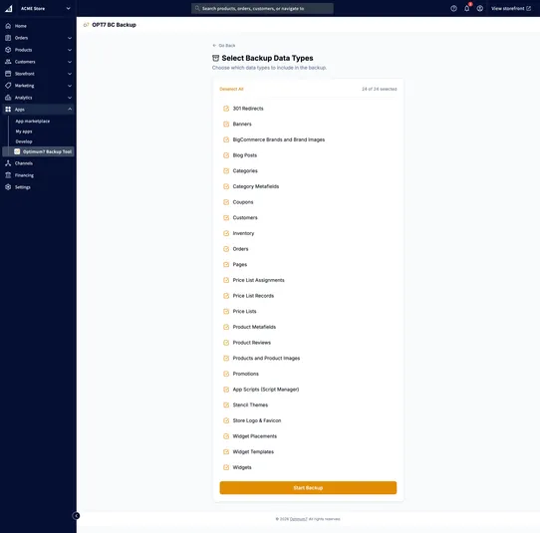Screen dimensions: 540x533
Task: Toggle the Price Lists checkbox
Action: (226, 311)
